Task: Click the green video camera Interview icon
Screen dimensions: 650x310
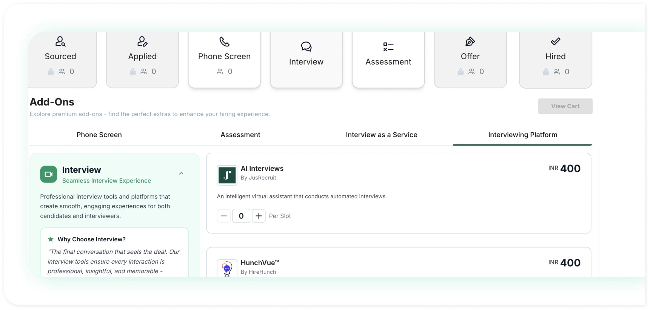Action: pyautogui.click(x=49, y=174)
